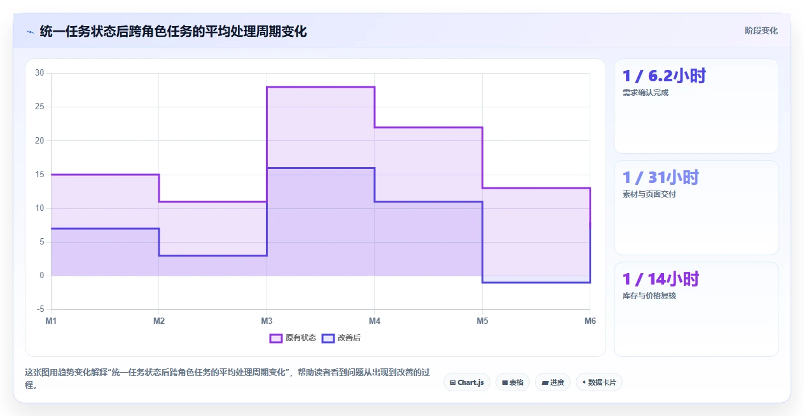Screen dimensions: 804x416
Task: Click the Chart.js tag pill
Action: (x=467, y=382)
